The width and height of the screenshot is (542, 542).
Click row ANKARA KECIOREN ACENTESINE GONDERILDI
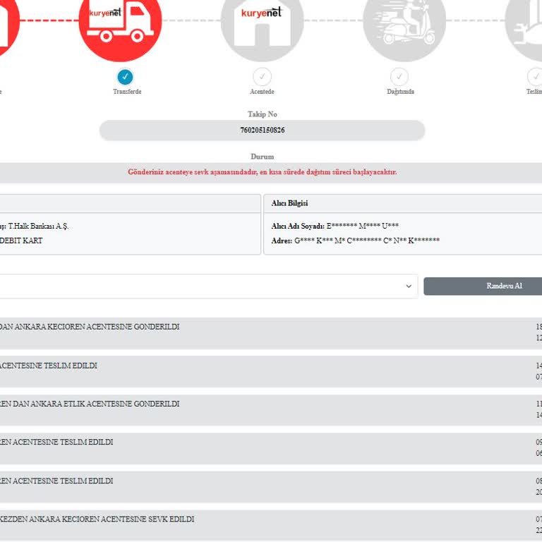tap(271, 333)
